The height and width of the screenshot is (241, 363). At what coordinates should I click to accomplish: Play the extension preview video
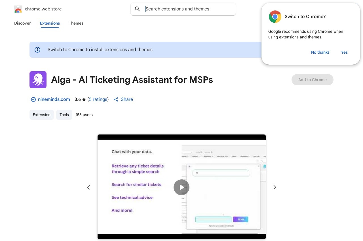point(181,187)
